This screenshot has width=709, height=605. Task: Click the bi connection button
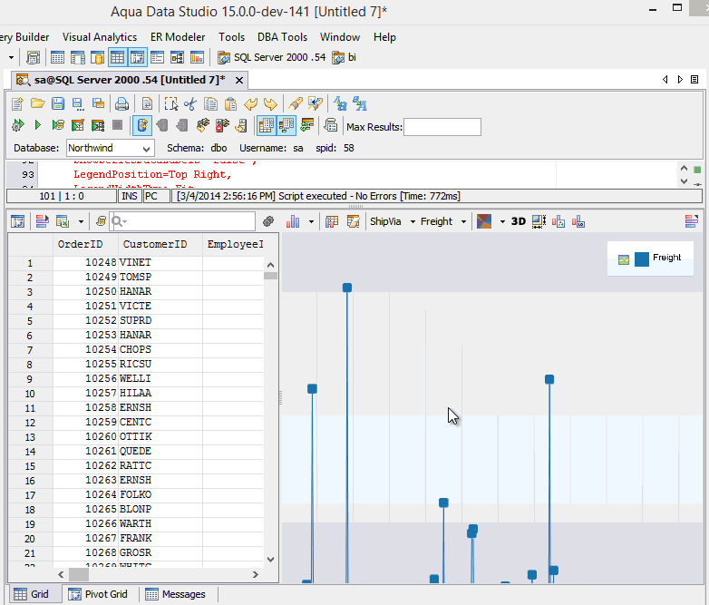345,57
